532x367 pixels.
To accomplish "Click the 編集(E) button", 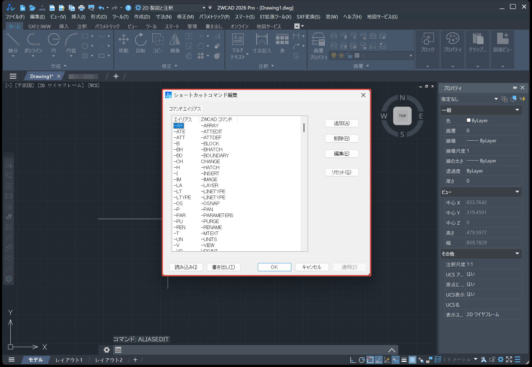I will coord(342,154).
